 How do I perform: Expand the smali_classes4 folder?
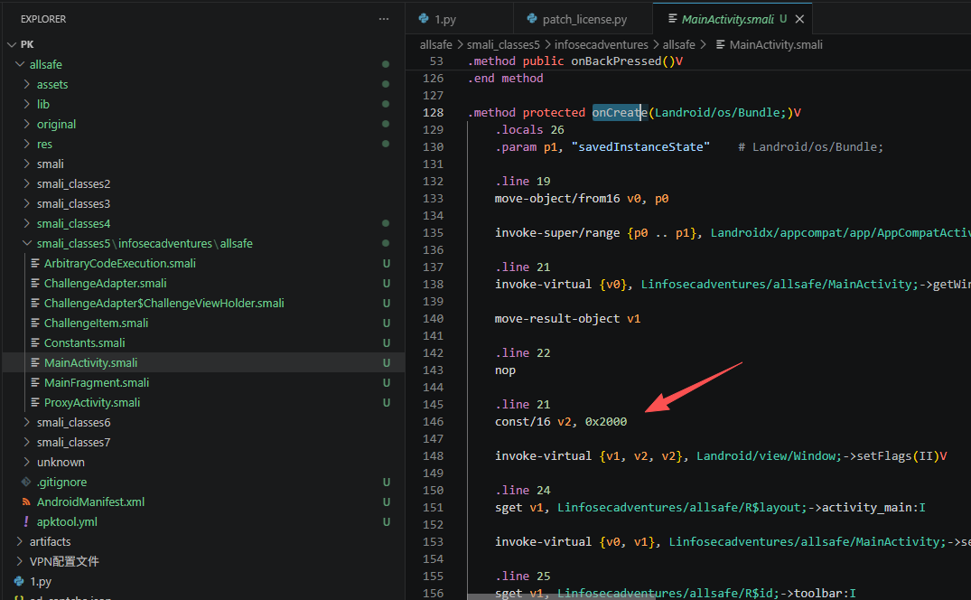tap(26, 223)
